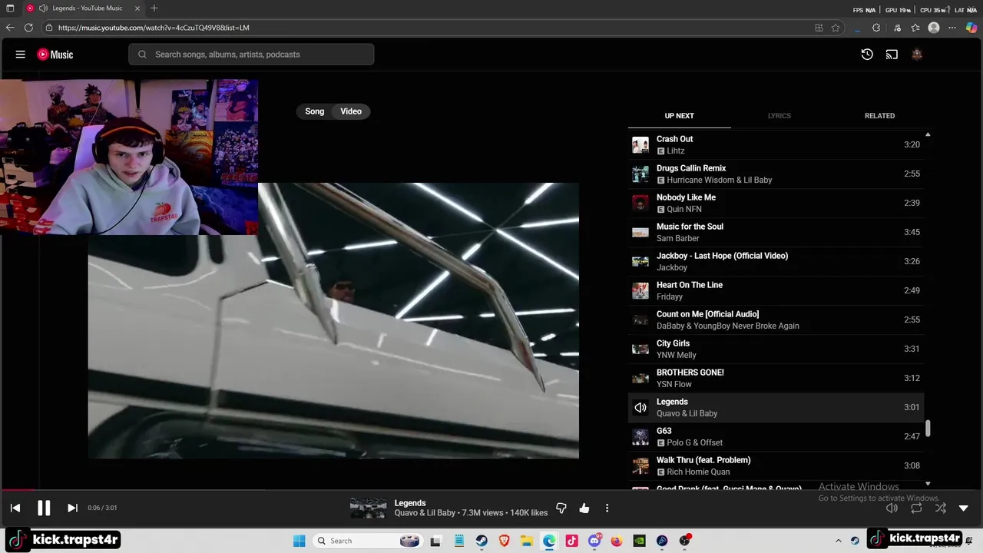Click the Crash Out album thumbnail
Viewport: 983px width, 553px height.
640,144
